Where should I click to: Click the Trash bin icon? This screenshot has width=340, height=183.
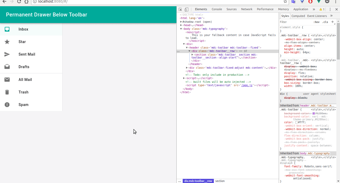(x=7, y=92)
